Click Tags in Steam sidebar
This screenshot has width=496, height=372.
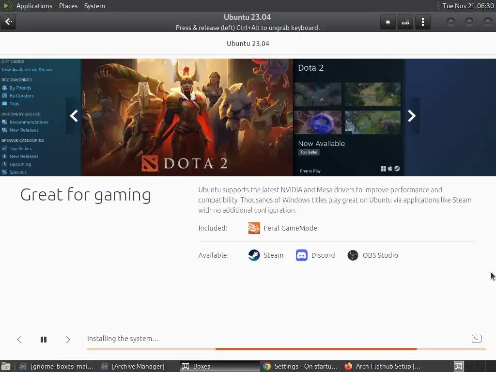(14, 104)
